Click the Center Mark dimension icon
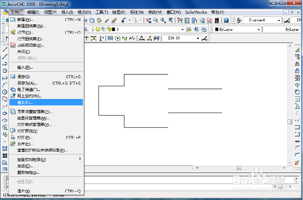Image resolution: width=303 pixels, height=200 pixels. [x=117, y=38]
